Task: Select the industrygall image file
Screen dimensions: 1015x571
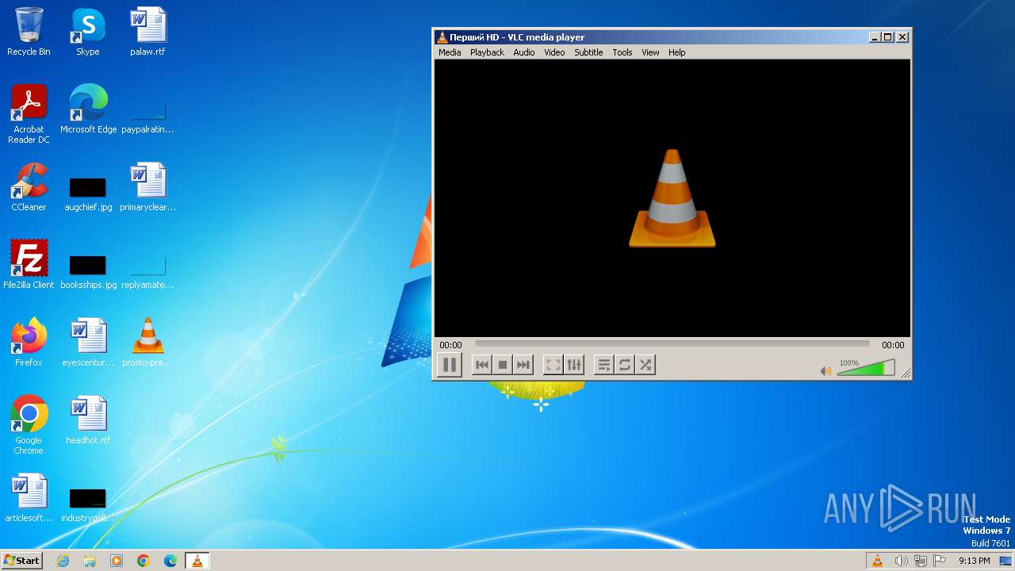Action: point(88,505)
